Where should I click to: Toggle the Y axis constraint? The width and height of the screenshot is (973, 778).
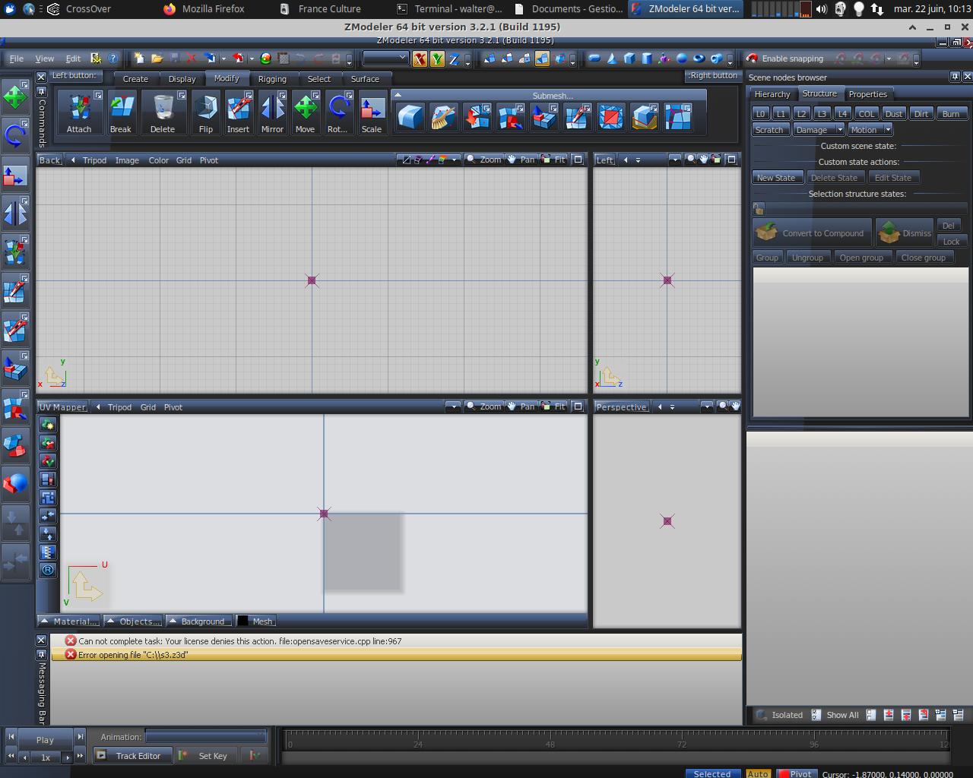coord(437,59)
